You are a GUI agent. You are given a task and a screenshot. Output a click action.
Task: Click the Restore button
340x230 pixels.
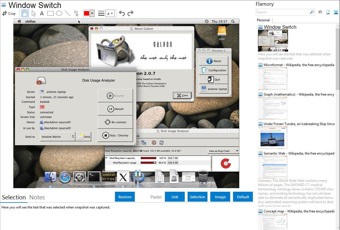[x=125, y=197]
